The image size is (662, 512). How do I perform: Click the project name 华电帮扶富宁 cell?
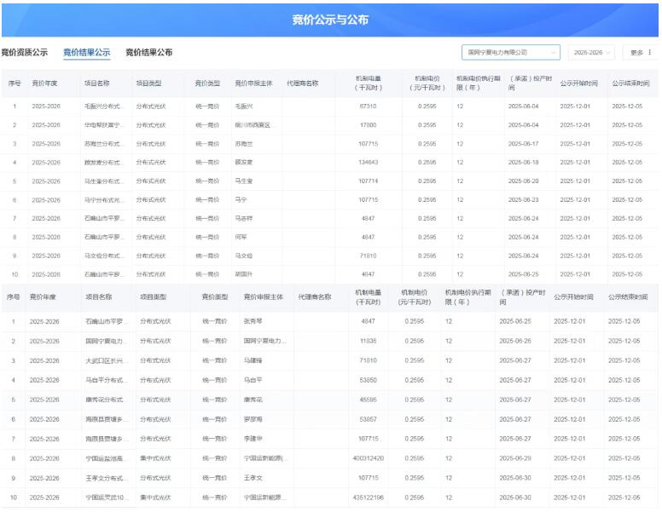coord(103,125)
